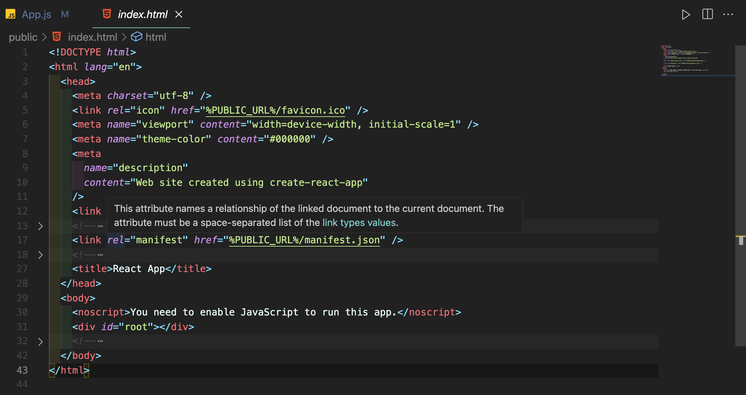Click the JS file icon on the App.js tab
746x395 pixels.
coord(11,14)
